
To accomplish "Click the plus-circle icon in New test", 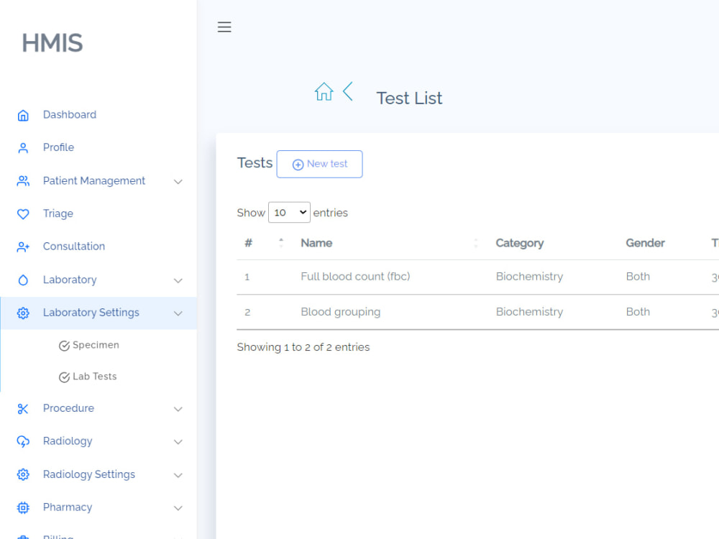I will pos(298,165).
